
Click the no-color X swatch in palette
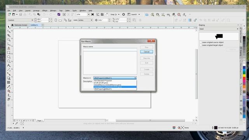[244, 35]
